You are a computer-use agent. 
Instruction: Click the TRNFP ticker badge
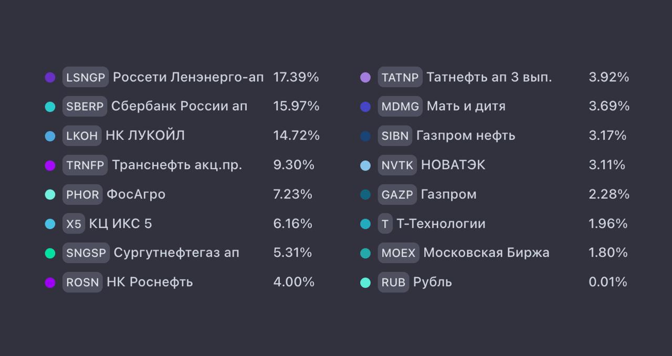[x=85, y=165]
